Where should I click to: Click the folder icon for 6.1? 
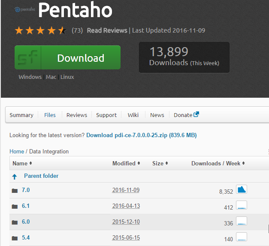tap(15, 207)
